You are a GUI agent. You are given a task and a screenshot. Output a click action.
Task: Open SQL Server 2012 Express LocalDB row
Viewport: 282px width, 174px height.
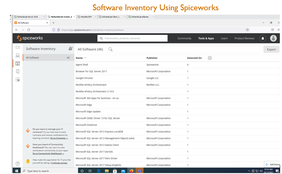coord(177,132)
